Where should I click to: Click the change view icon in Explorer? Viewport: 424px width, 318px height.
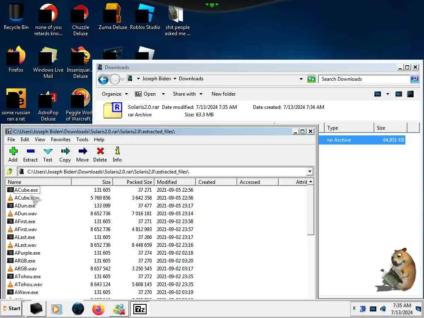point(378,94)
